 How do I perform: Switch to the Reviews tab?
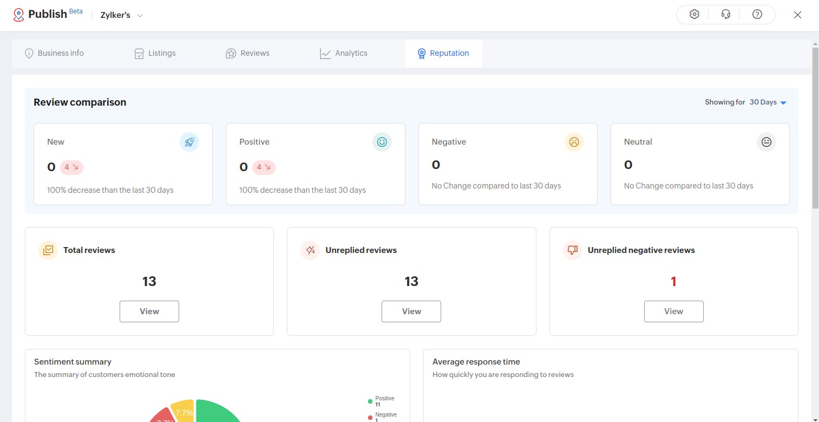pos(248,54)
